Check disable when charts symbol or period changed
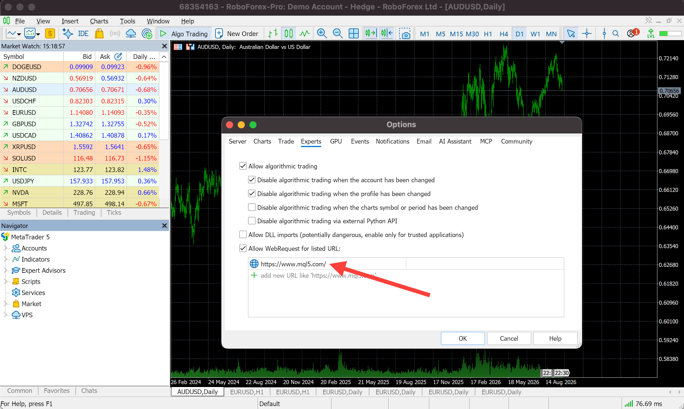This screenshot has height=409, width=684. pos(252,207)
